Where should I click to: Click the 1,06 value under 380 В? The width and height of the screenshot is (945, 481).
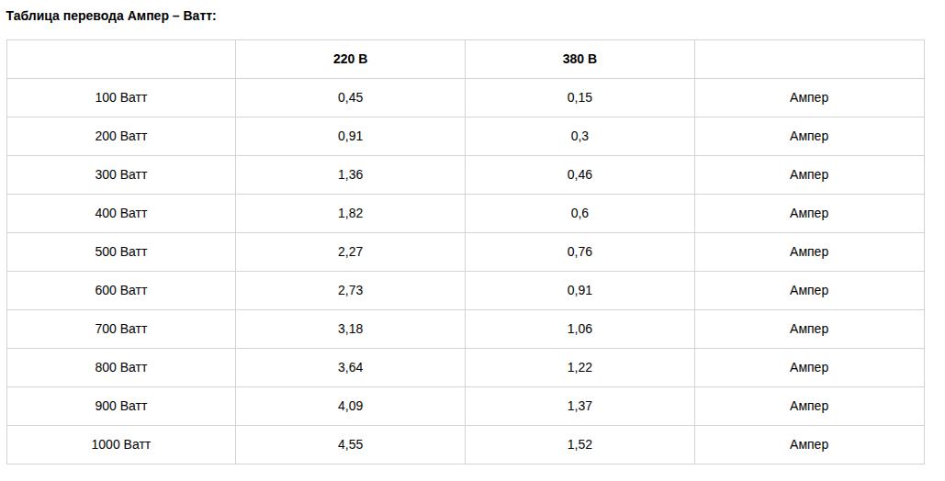coord(579,329)
